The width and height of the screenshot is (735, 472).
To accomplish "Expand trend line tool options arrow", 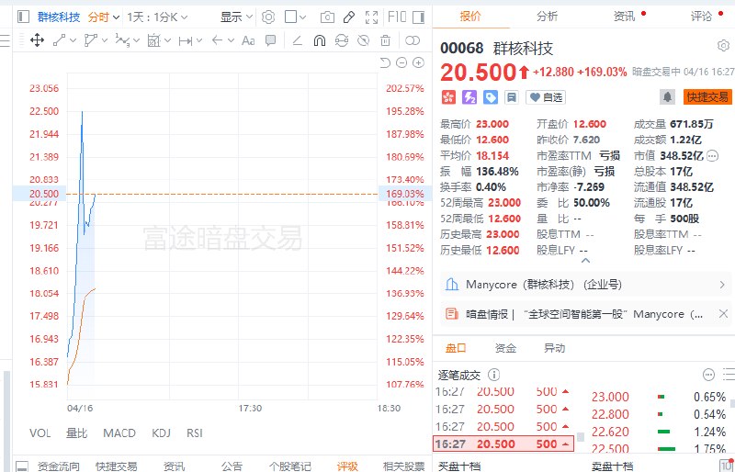I will (73, 40).
